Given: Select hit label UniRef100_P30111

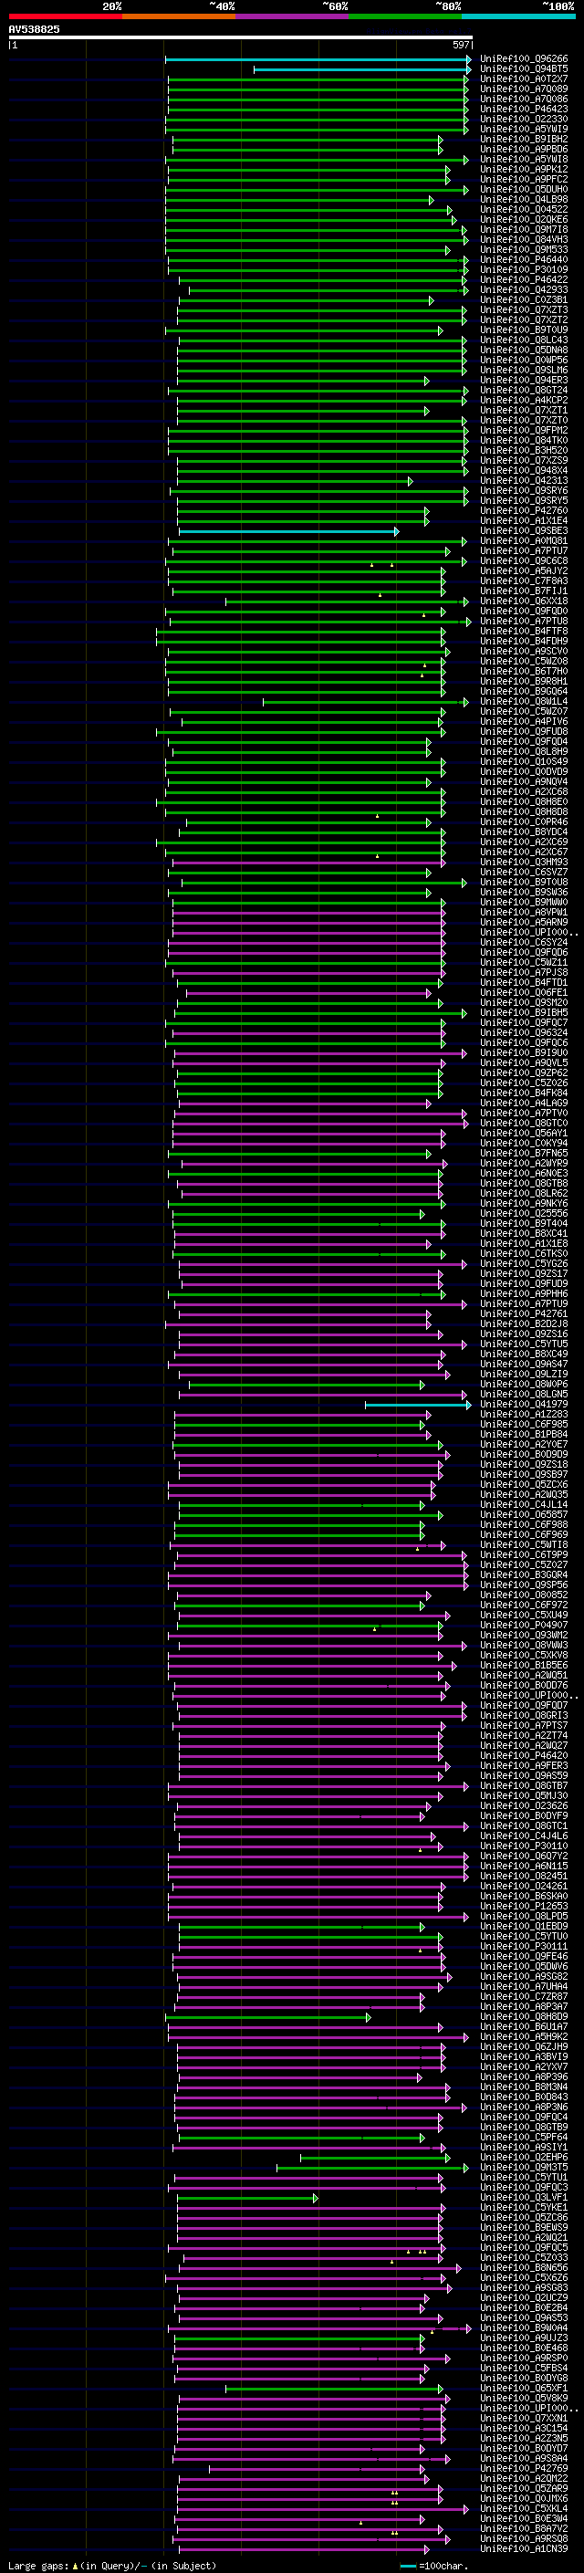Looking at the screenshot, I should 524,1947.
